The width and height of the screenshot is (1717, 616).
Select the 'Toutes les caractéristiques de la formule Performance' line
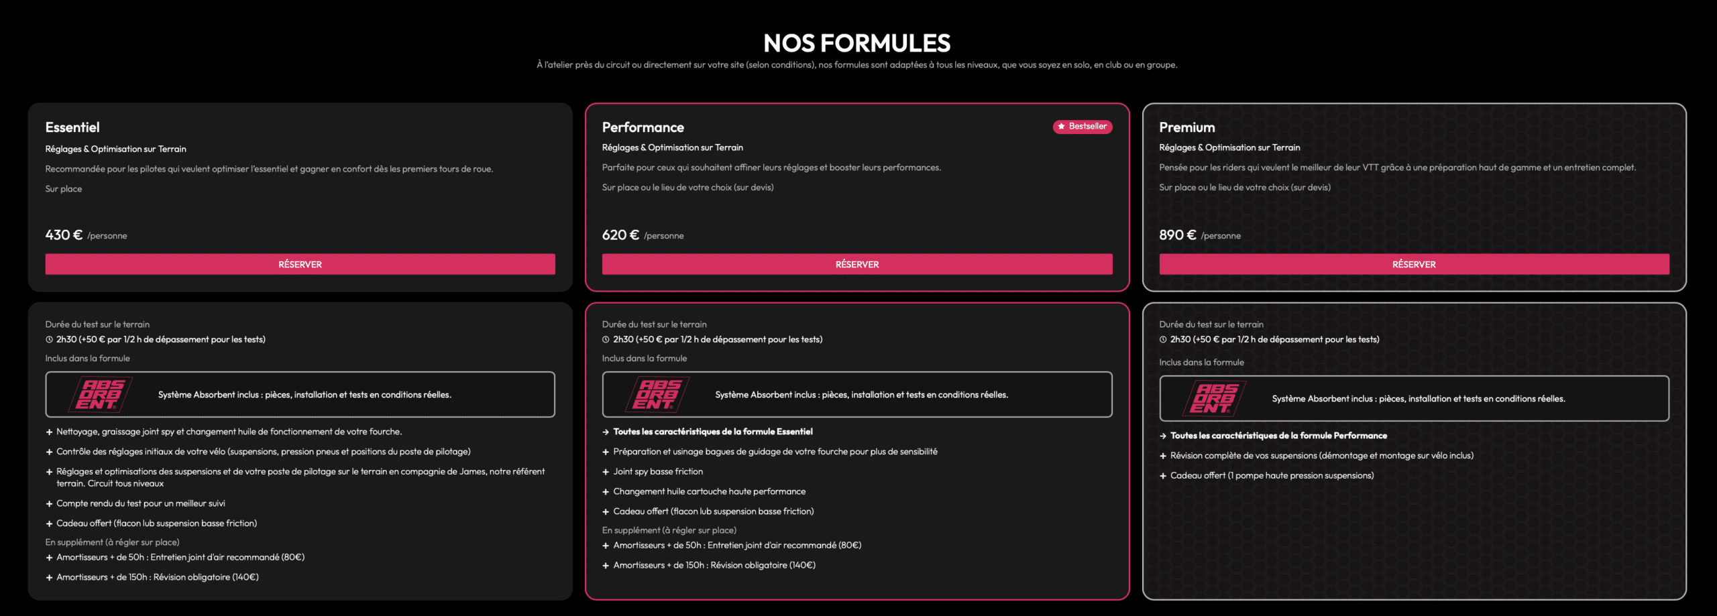tap(1278, 436)
